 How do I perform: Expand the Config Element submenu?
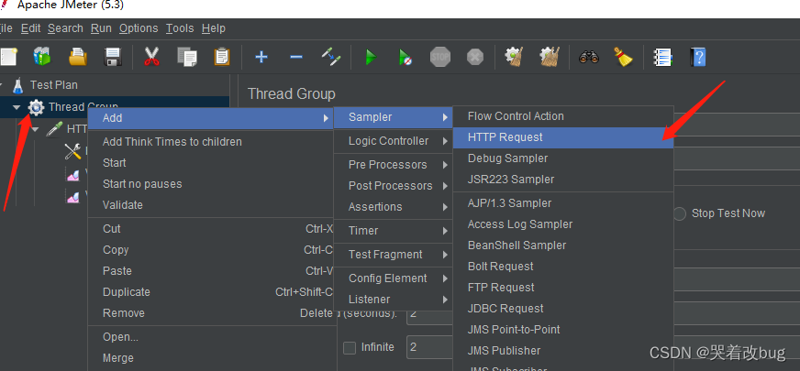tap(394, 278)
